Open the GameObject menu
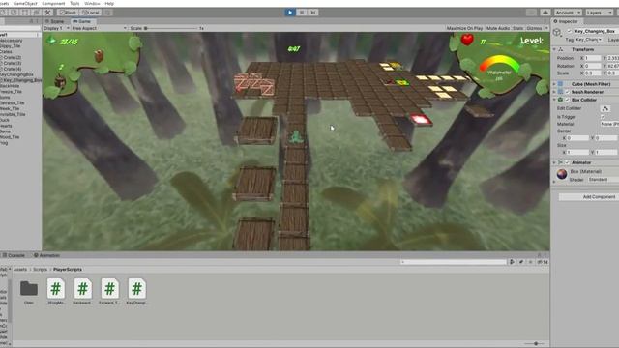Image resolution: width=619 pixels, height=348 pixels. point(25,3)
